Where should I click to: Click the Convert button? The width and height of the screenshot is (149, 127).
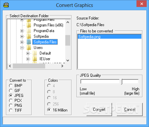tap(99, 109)
